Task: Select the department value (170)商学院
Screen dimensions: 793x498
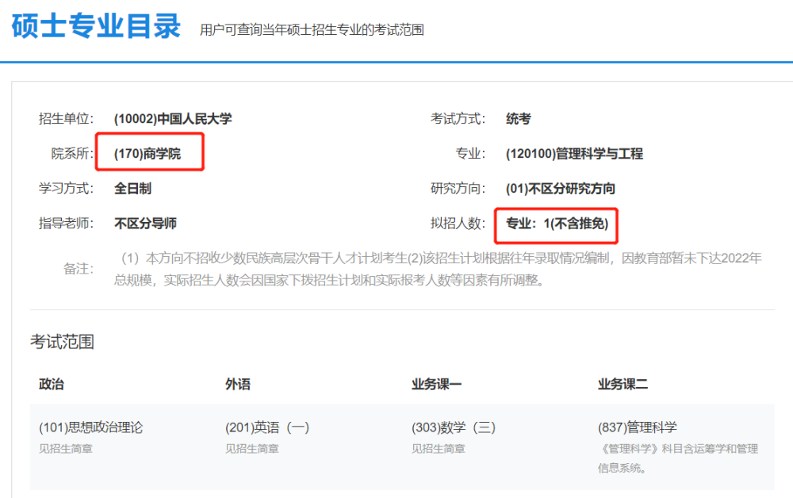Action: [147, 154]
